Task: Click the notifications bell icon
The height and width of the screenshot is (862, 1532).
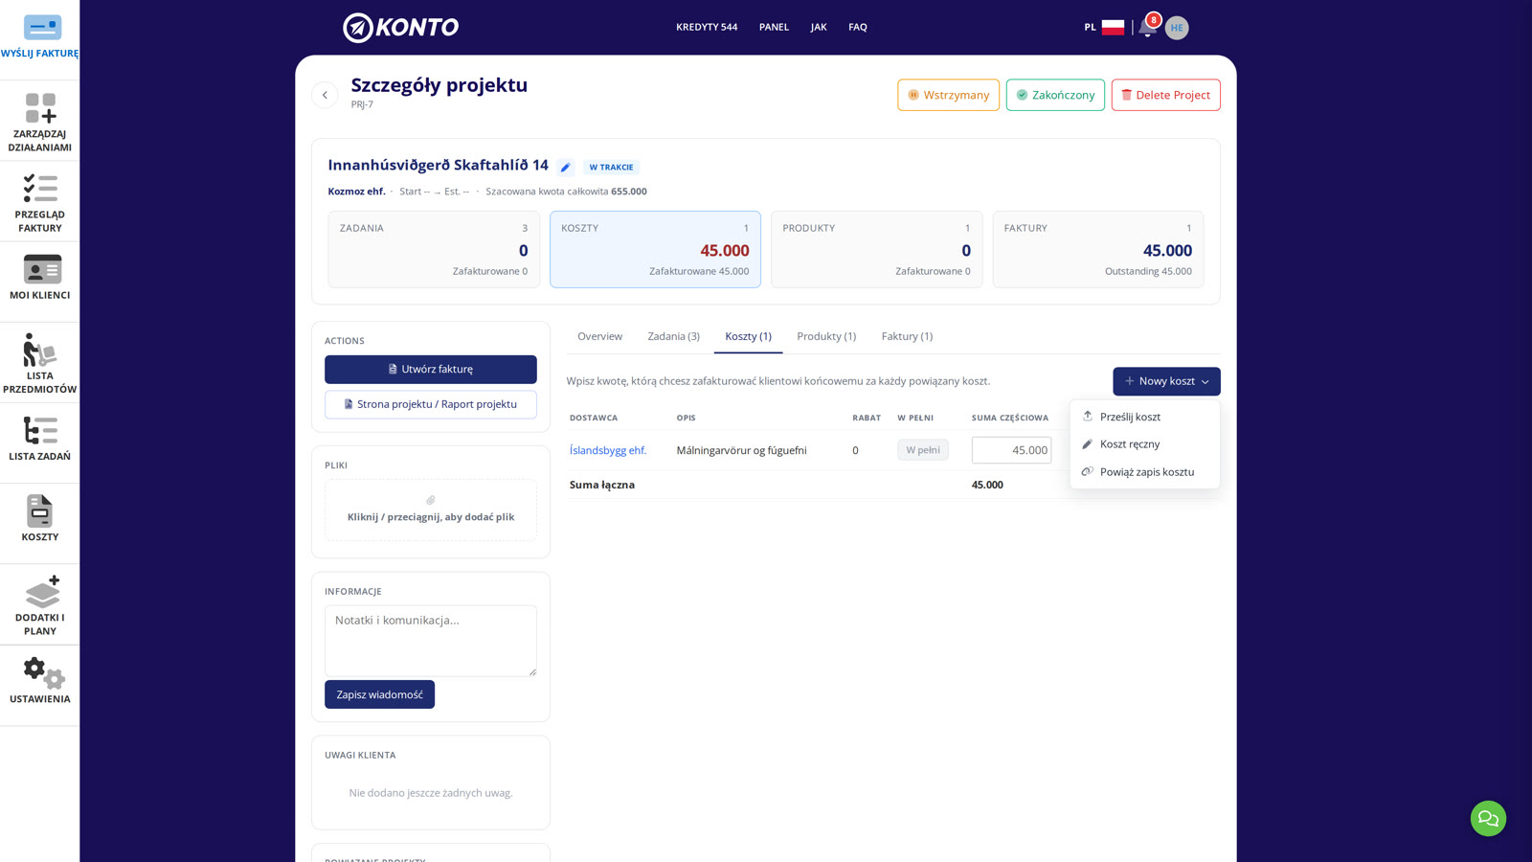Action: 1147,27
